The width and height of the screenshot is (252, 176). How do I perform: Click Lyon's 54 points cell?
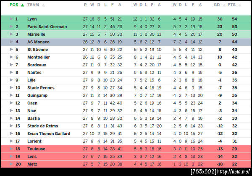point(234,19)
